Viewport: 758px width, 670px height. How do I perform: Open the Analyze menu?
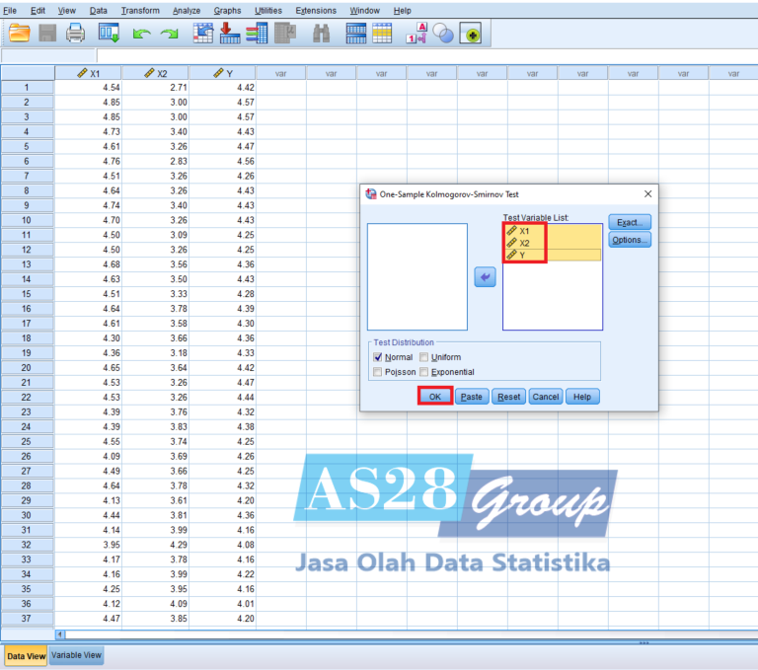coord(186,10)
